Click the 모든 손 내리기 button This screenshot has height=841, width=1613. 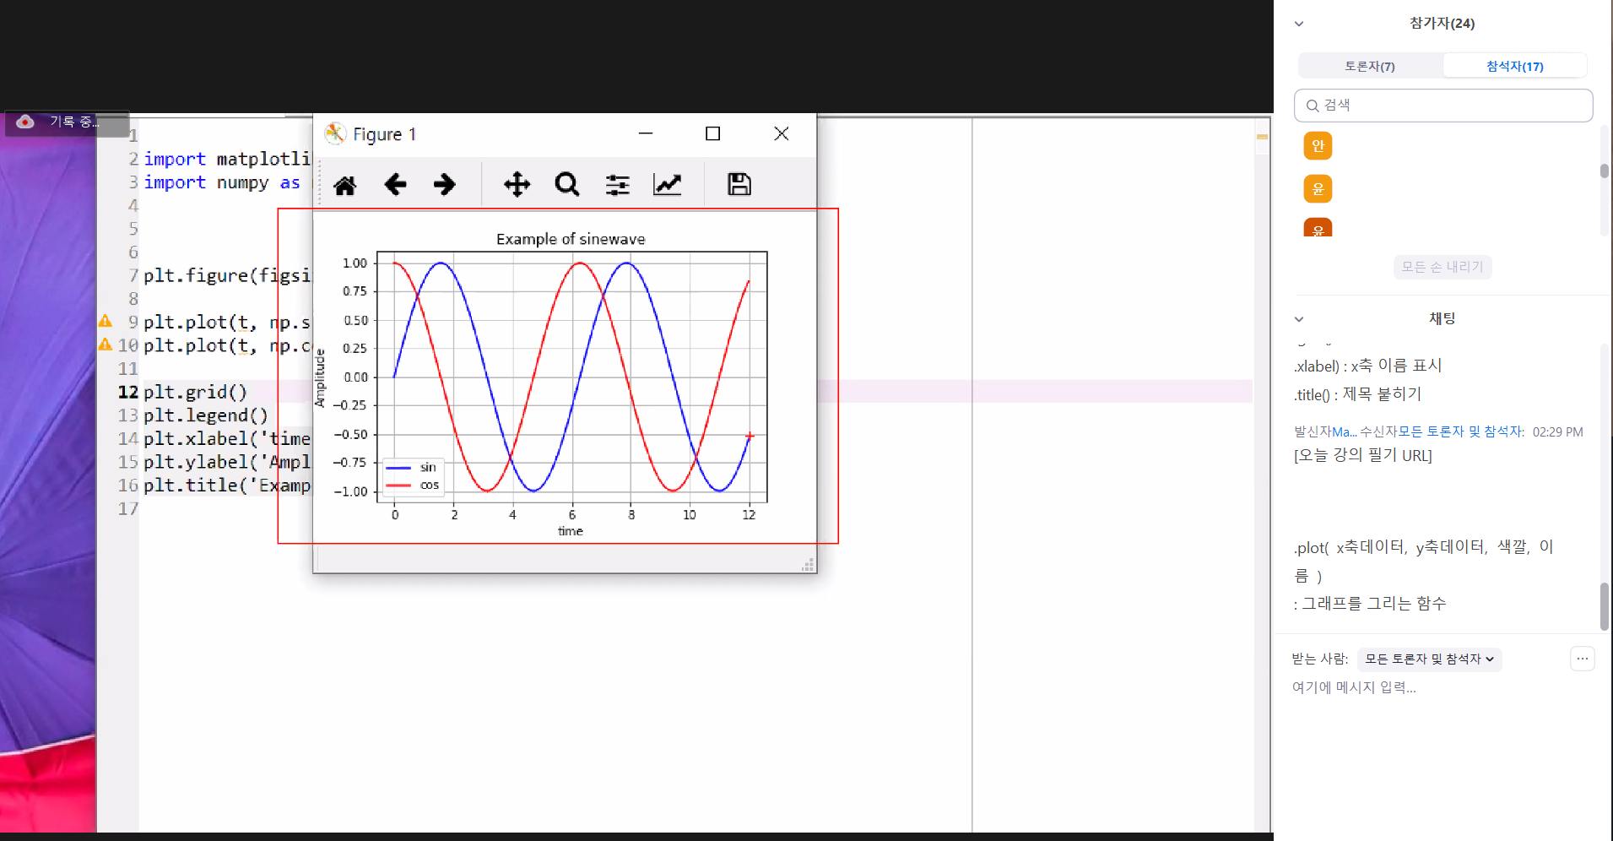[x=1442, y=267]
